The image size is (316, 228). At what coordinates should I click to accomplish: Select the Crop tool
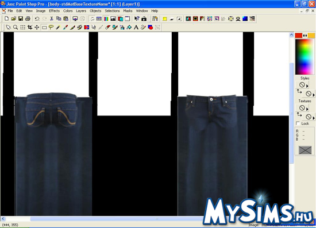(30, 27)
